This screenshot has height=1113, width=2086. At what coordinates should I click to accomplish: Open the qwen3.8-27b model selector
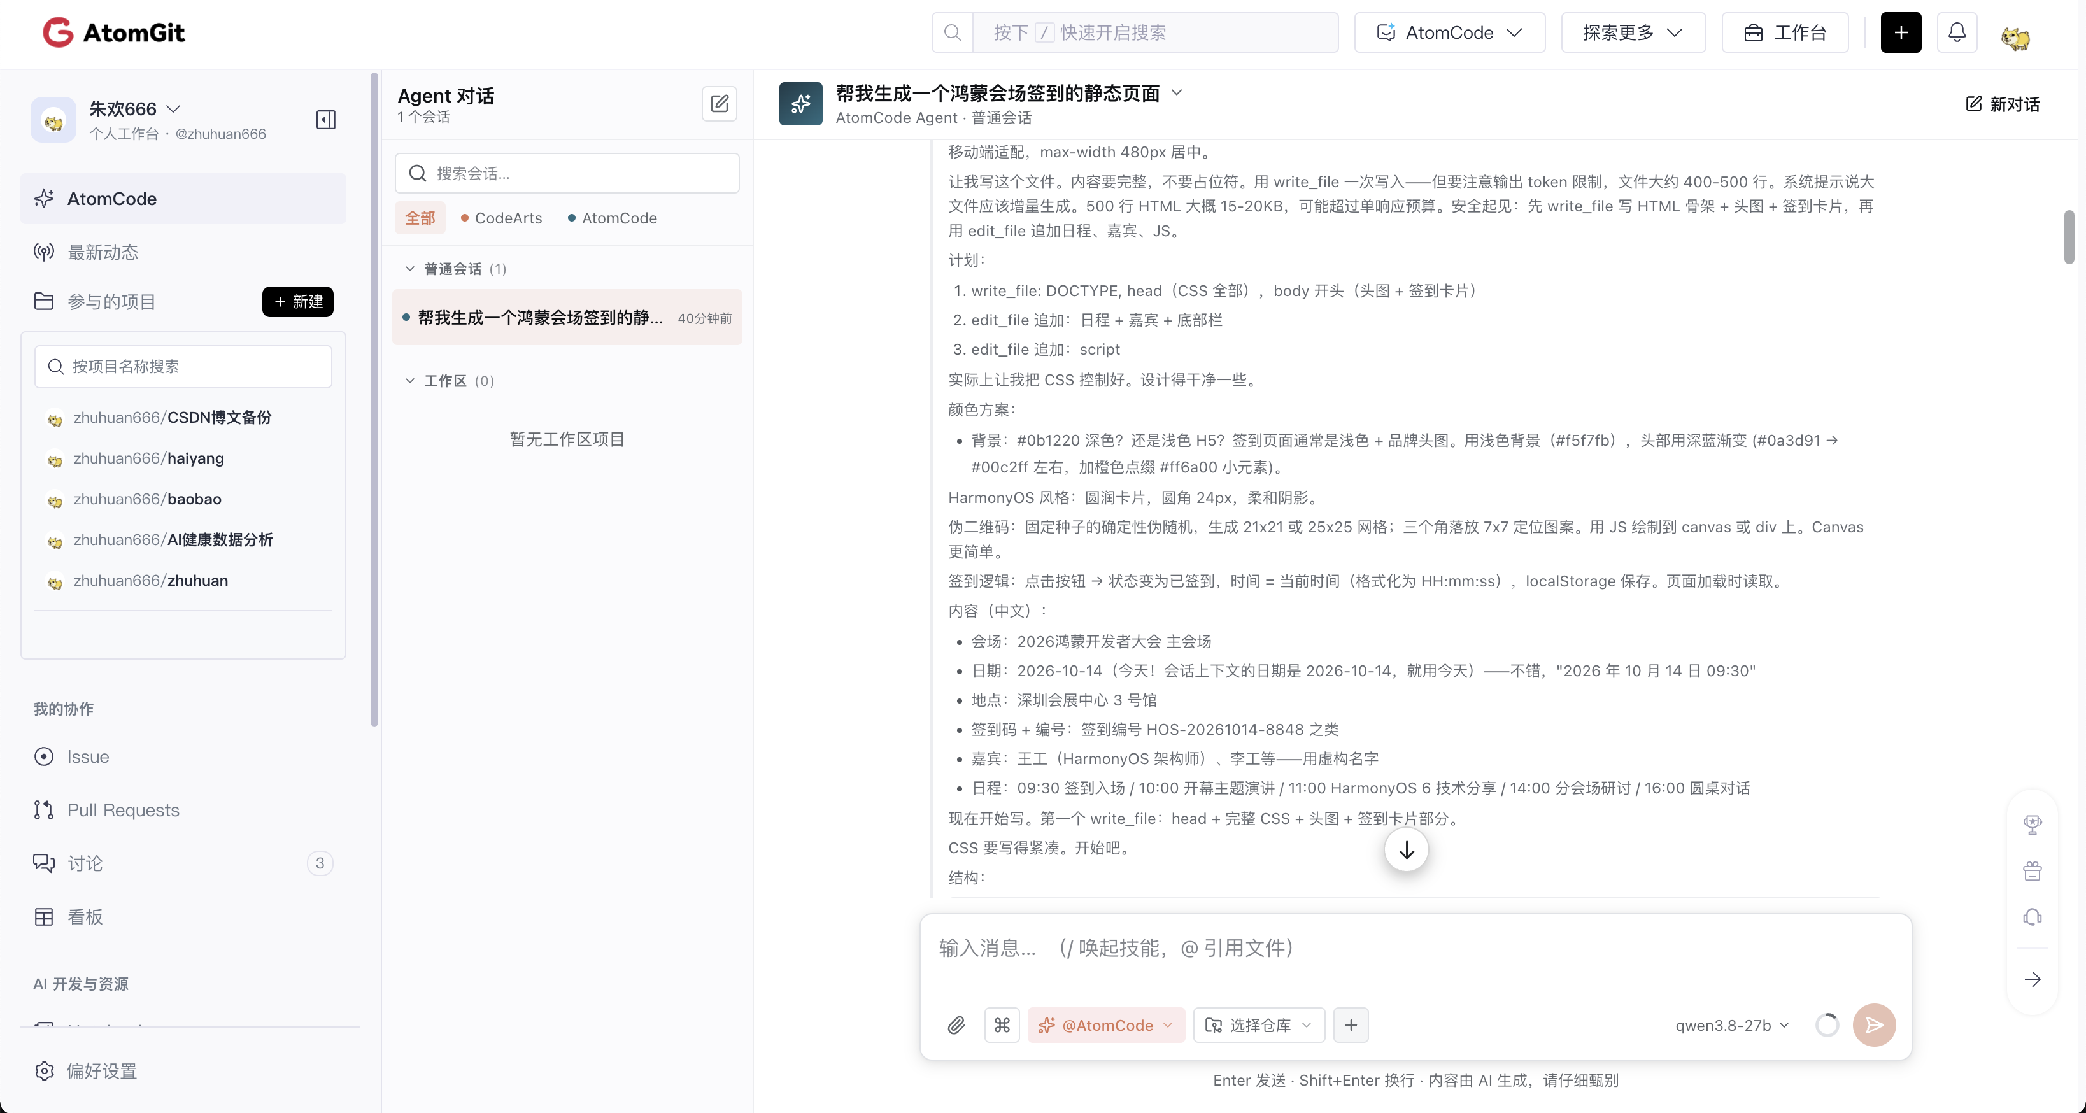(x=1731, y=1026)
